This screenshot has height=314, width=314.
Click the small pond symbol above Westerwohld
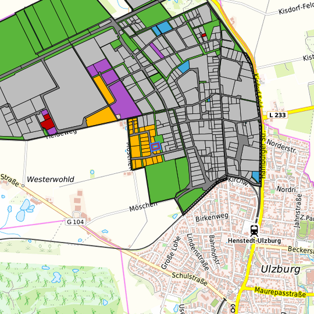point(92,172)
